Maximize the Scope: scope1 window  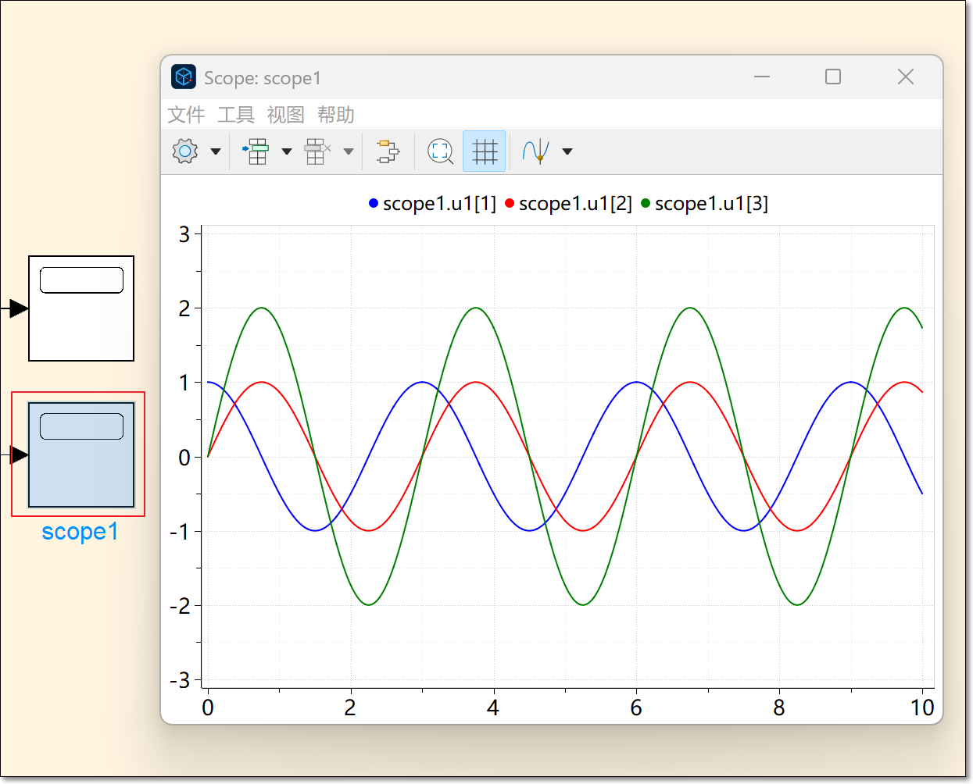833,77
